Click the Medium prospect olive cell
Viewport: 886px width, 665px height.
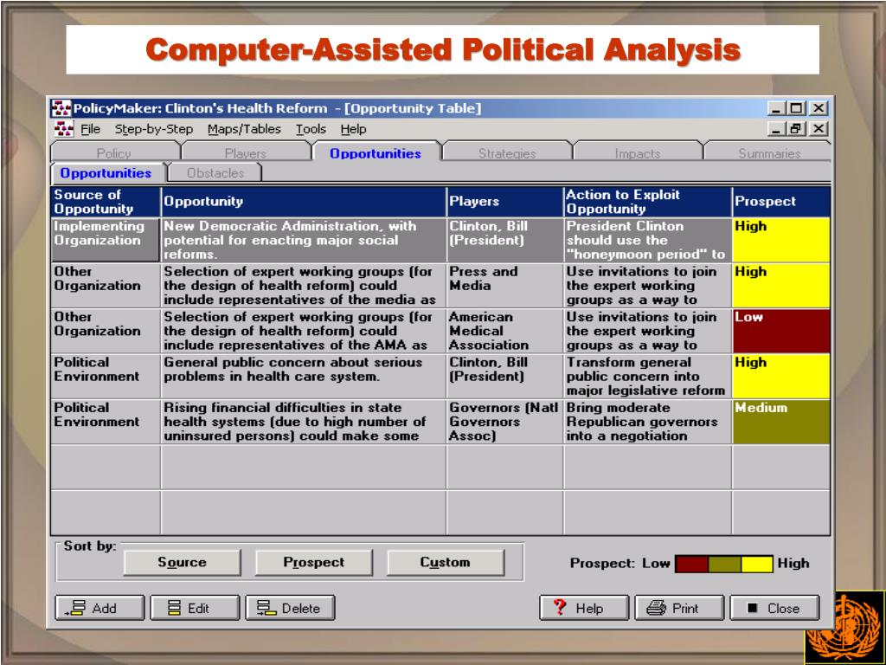tap(781, 422)
